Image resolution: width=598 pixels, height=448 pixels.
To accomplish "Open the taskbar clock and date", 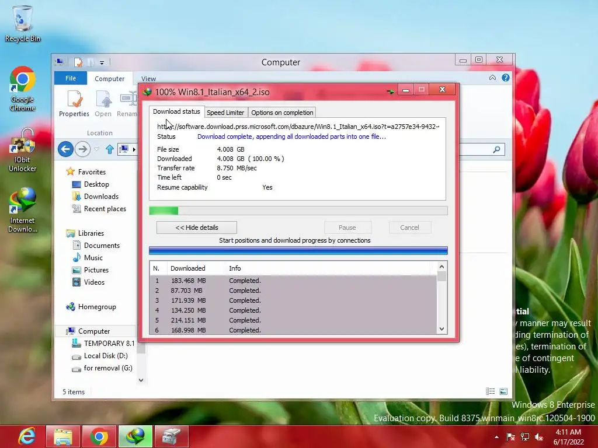I will 568,437.
